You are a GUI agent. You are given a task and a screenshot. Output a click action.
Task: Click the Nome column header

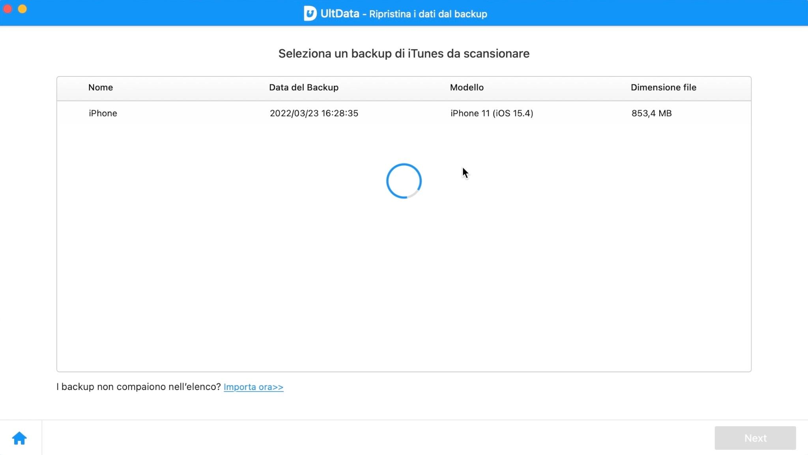click(101, 87)
